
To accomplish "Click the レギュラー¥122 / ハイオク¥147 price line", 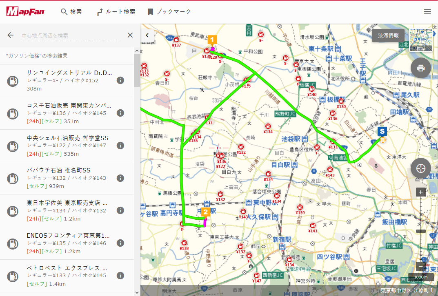I will pyautogui.click(x=67, y=145).
